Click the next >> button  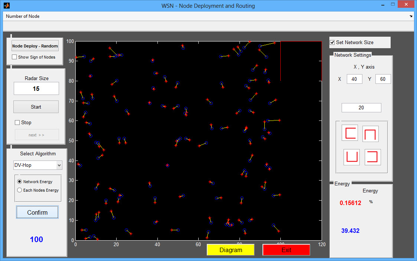pyautogui.click(x=37, y=135)
